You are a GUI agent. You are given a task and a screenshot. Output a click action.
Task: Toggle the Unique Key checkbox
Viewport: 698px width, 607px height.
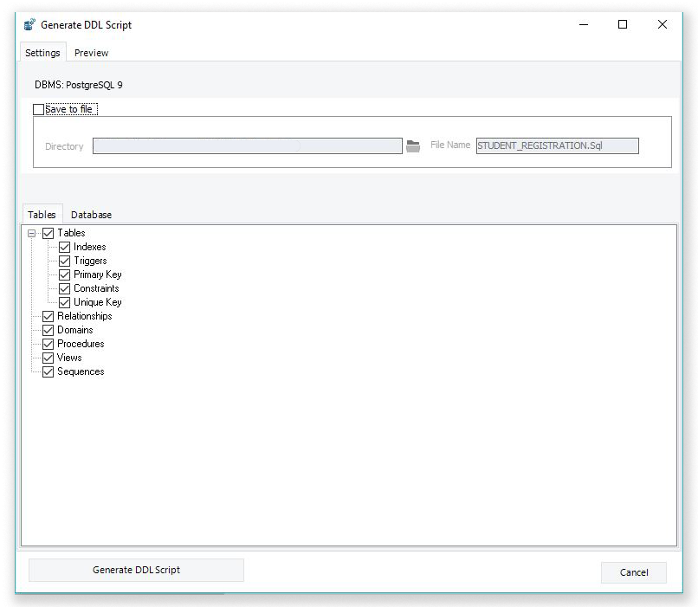(x=65, y=302)
